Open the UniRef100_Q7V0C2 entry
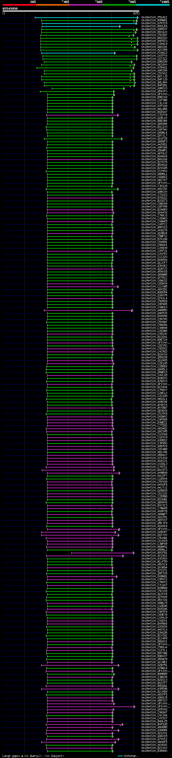172x758 pixels. point(154,739)
